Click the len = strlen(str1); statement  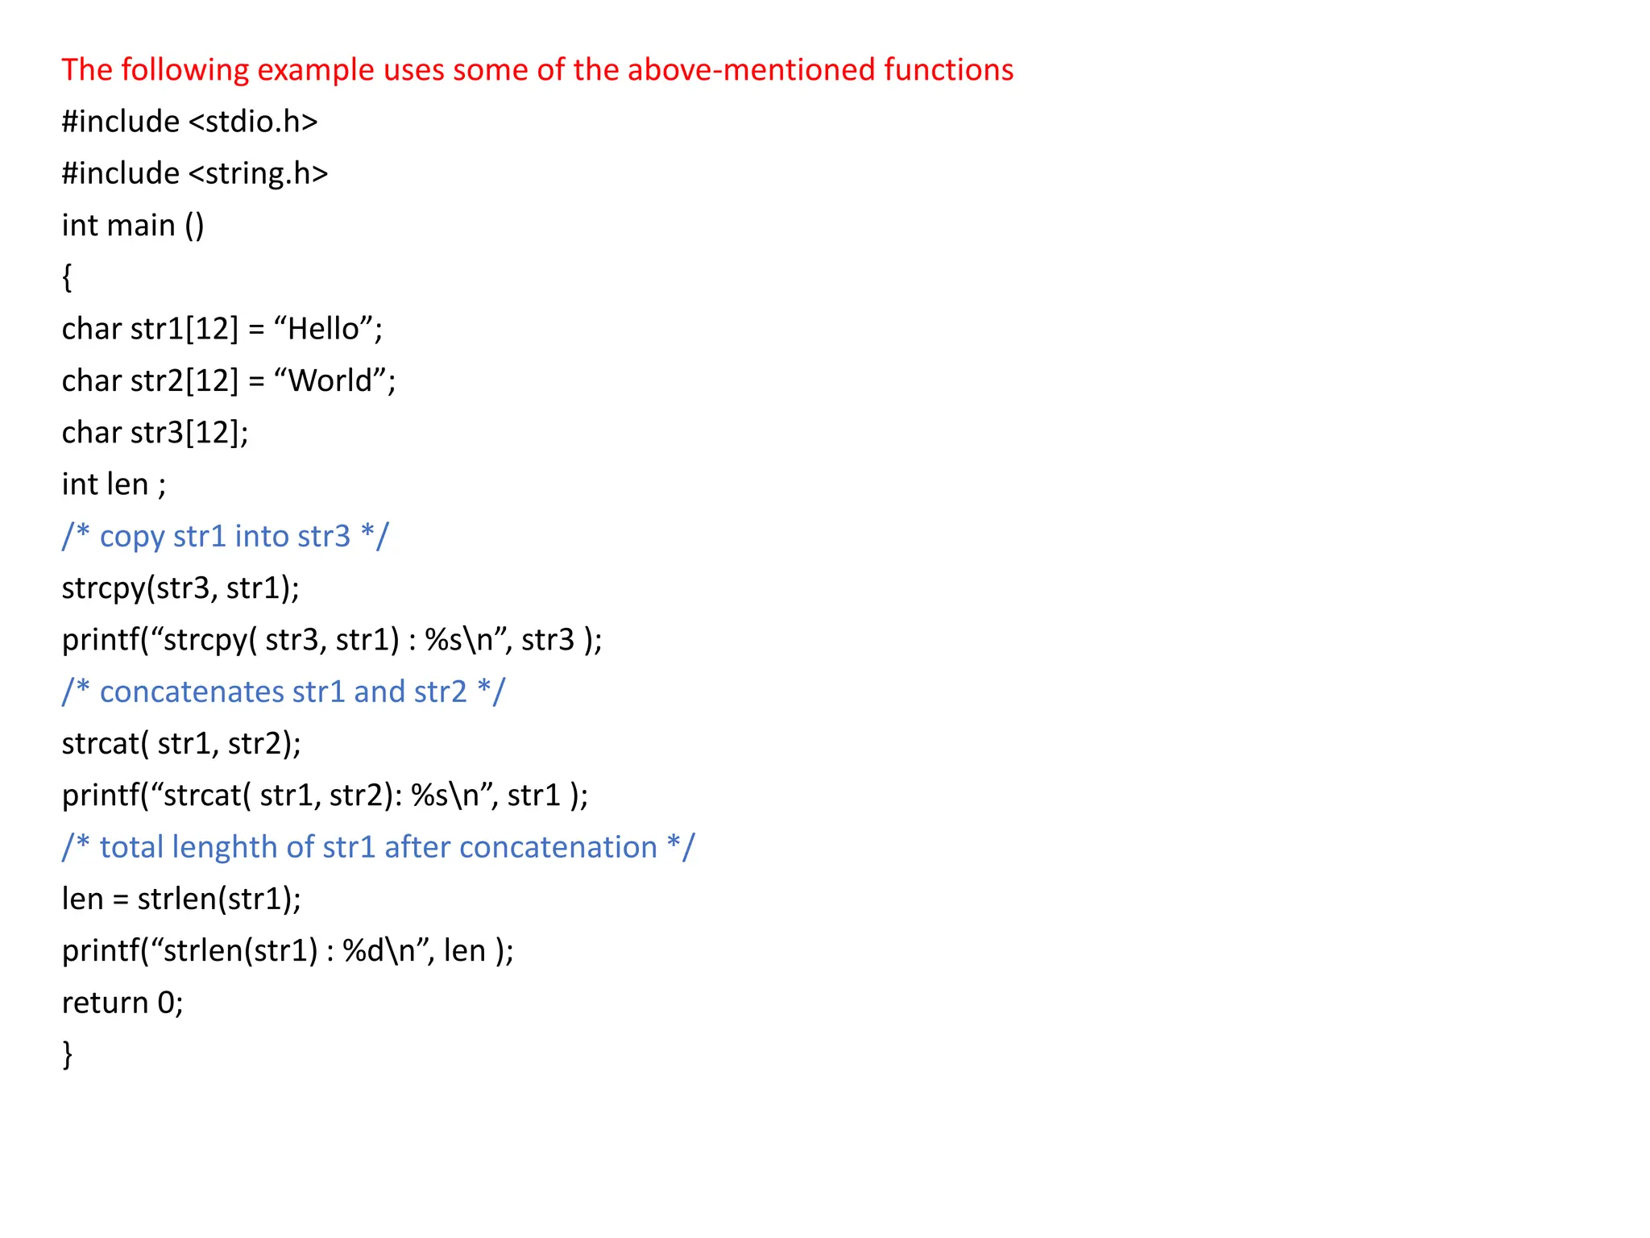pos(181,899)
